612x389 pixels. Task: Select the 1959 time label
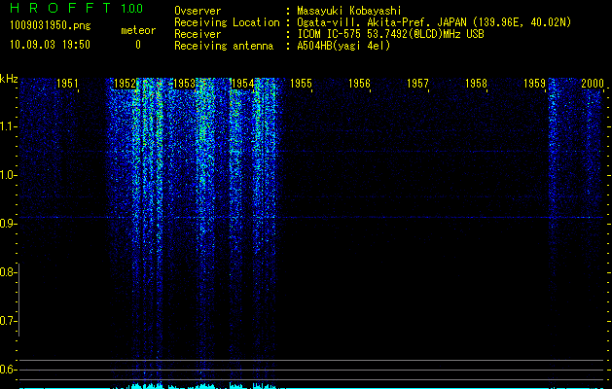point(535,84)
